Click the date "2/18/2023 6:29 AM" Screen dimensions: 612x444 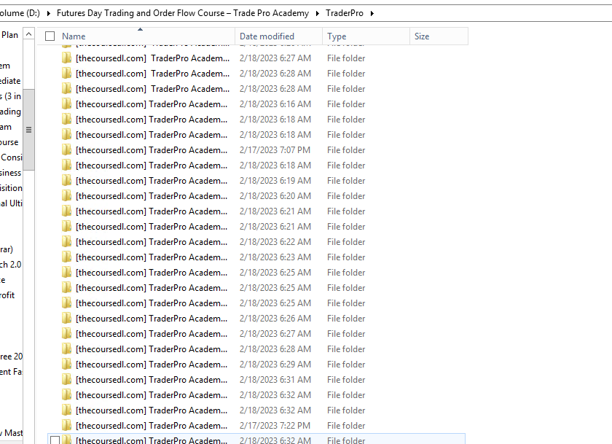point(275,364)
